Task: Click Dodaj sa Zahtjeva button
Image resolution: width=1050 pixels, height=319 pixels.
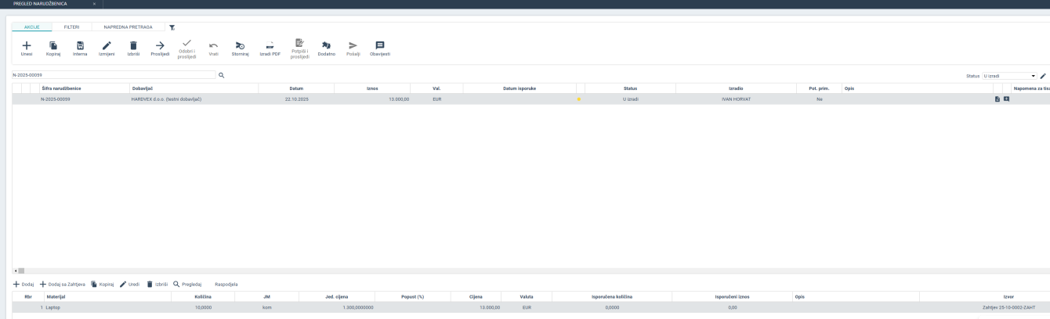Action: coord(63,284)
